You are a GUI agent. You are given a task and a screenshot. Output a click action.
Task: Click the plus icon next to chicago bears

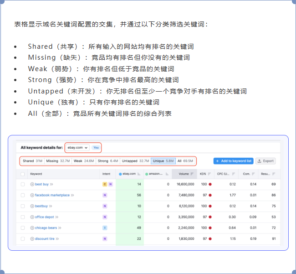32,228
